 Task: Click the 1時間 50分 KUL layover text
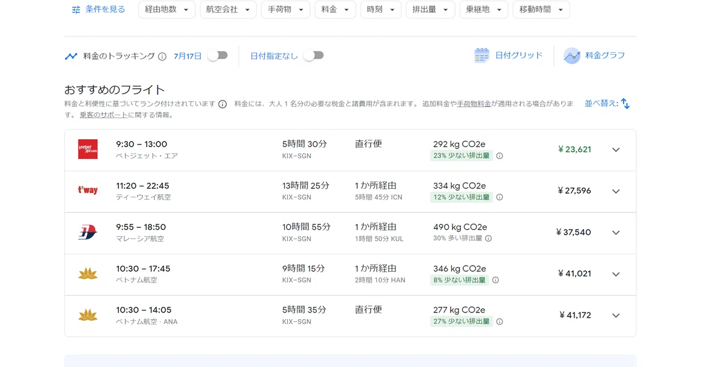[x=379, y=239]
